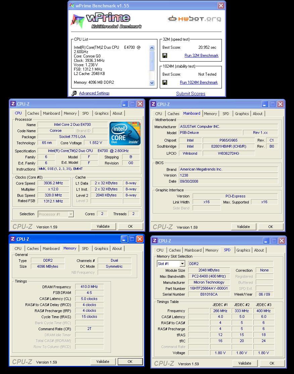
Task: Click the FSB:DRAM ratio 4:5 value
Action: (89, 293)
